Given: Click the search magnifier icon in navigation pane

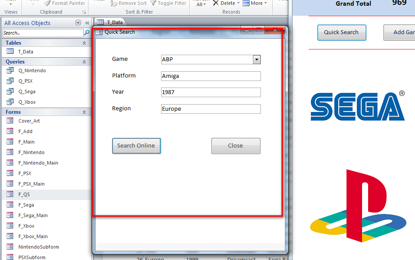Looking at the screenshot, I should [x=87, y=33].
